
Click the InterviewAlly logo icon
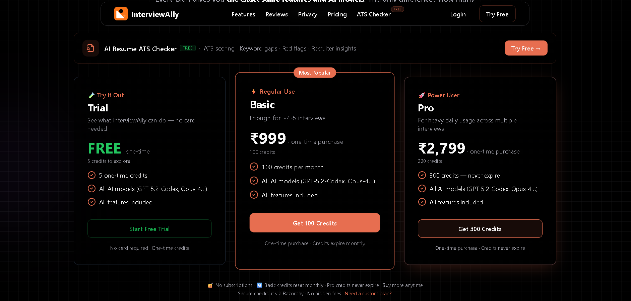tap(121, 14)
